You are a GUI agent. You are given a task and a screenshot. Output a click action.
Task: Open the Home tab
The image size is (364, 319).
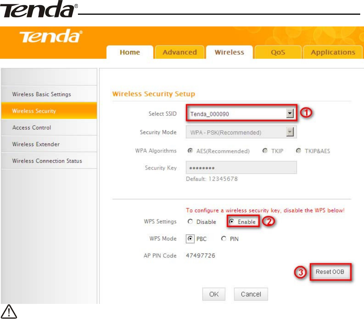(130, 52)
